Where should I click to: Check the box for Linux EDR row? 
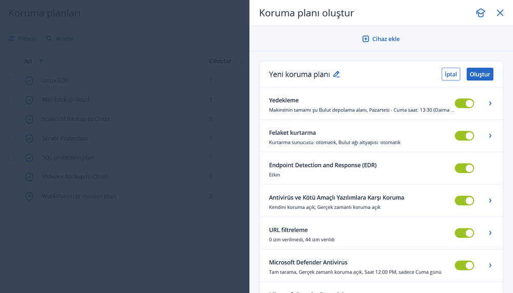(11, 80)
